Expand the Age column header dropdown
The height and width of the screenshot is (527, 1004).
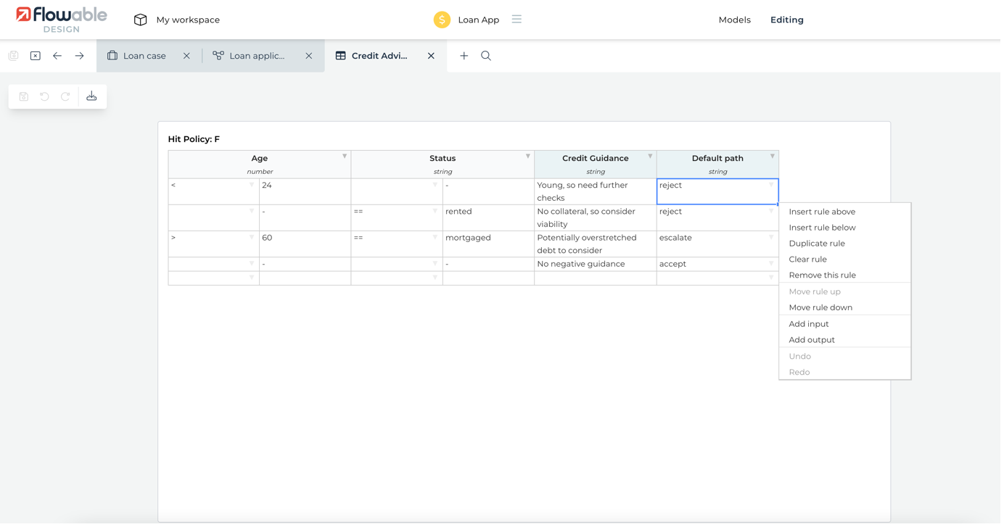[345, 157]
